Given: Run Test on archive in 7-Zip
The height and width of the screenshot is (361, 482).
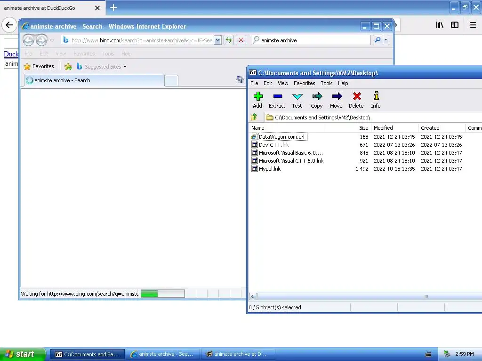Looking at the screenshot, I should (x=297, y=100).
